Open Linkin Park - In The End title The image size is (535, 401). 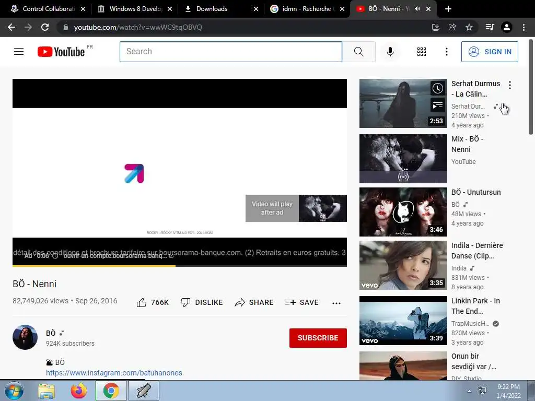[x=475, y=306]
